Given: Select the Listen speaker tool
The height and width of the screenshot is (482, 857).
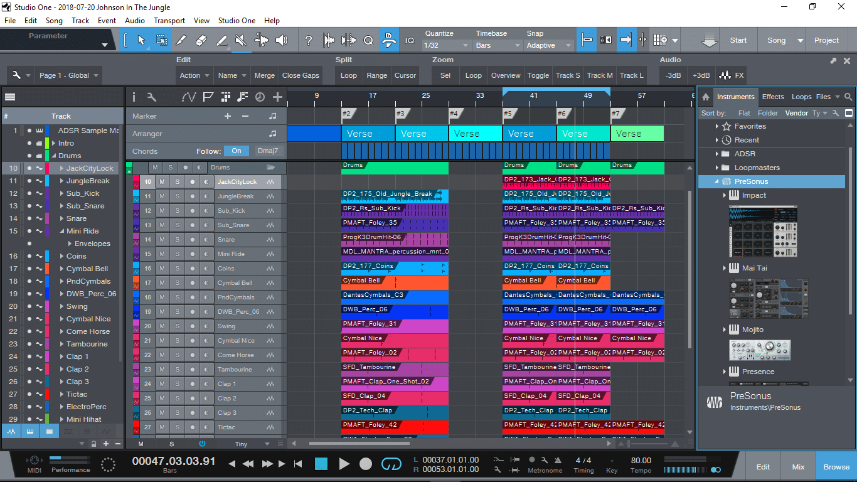Looking at the screenshot, I should point(282,40).
